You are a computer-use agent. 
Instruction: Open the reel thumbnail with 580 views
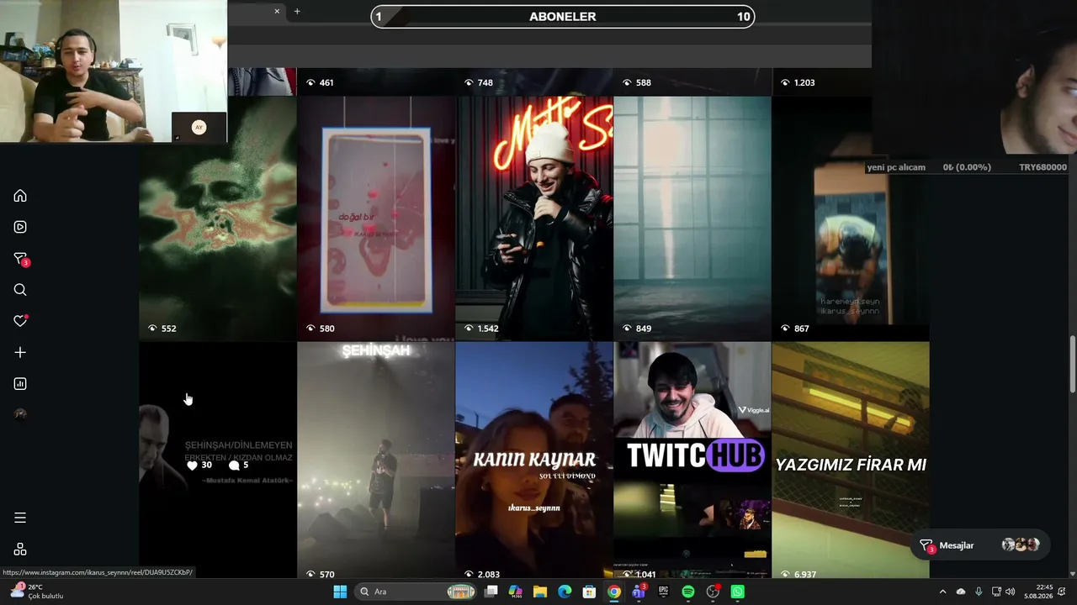376,218
